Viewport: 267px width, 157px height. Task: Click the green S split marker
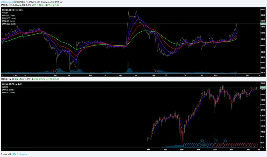pyautogui.click(x=202, y=145)
